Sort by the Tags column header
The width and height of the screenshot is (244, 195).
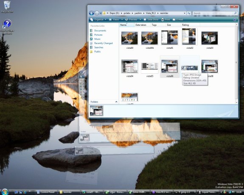(x=158, y=25)
